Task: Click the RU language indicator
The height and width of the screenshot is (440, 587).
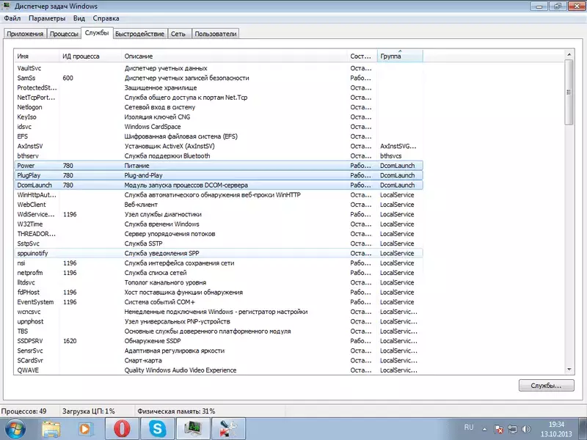Action: coord(469,428)
